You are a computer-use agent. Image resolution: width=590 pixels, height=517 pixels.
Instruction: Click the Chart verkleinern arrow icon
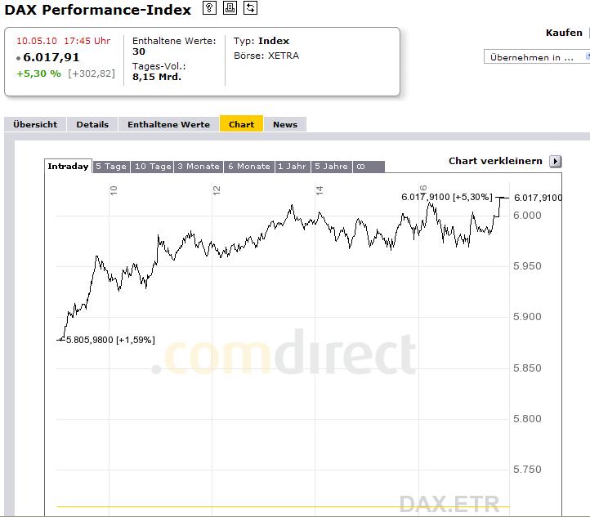(556, 161)
